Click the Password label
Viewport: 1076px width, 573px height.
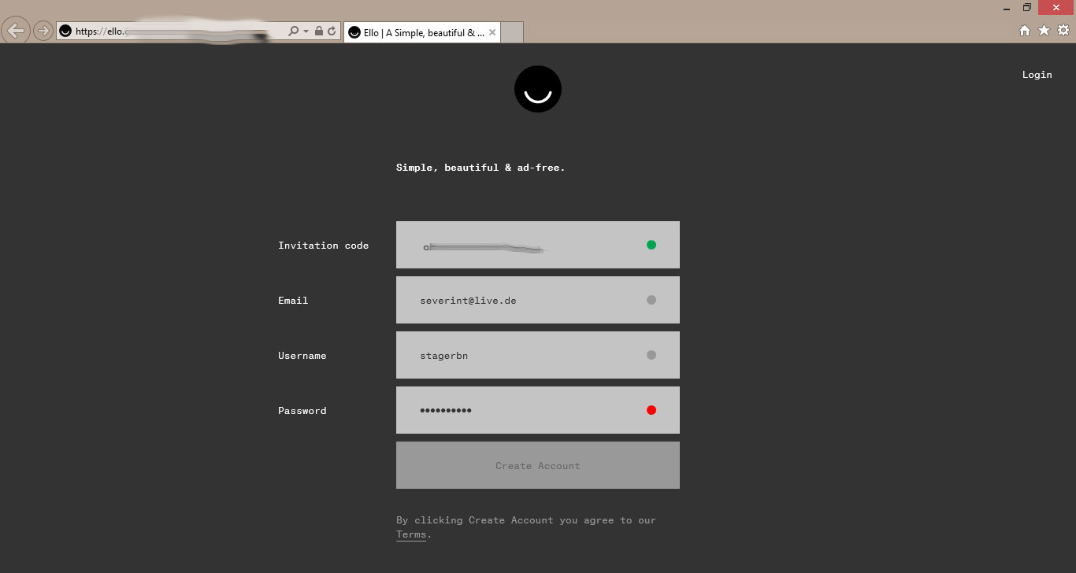coord(302,411)
